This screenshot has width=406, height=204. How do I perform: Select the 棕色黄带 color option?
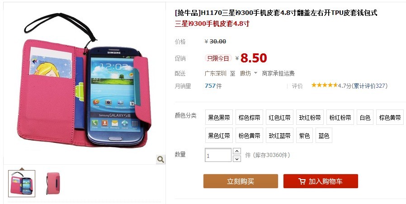[x=390, y=118]
